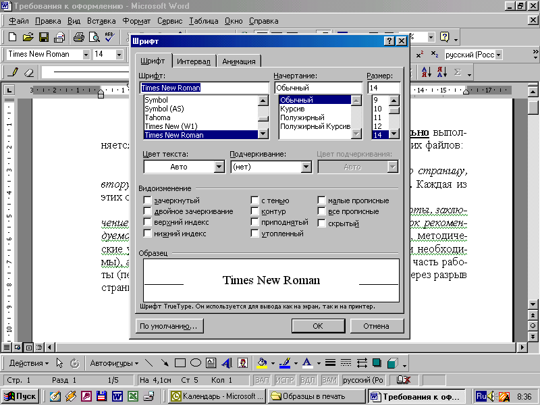The image size is (540, 405).
Task: Click По умолчанию button
Action: [169, 326]
